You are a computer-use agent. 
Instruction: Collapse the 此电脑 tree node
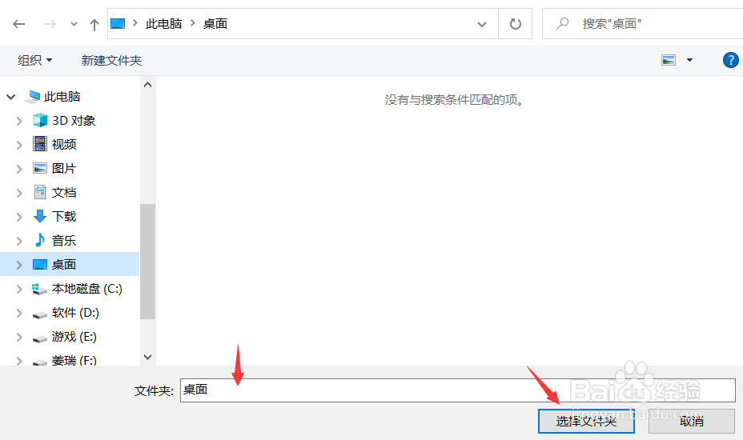(11, 97)
